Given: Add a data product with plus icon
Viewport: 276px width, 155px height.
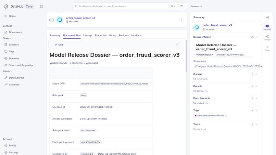Looking at the screenshot, I should tap(252, 98).
